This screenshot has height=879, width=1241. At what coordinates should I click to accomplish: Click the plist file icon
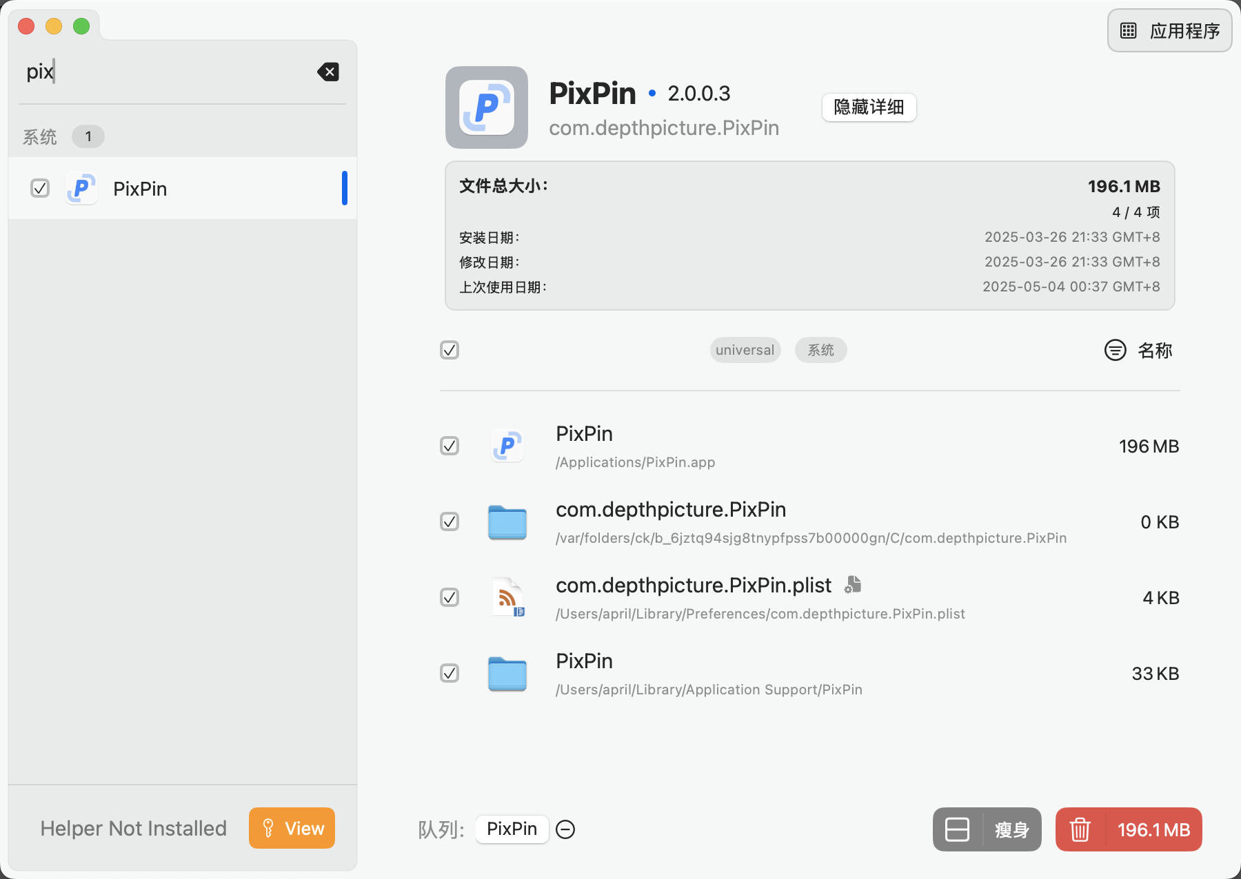point(509,597)
